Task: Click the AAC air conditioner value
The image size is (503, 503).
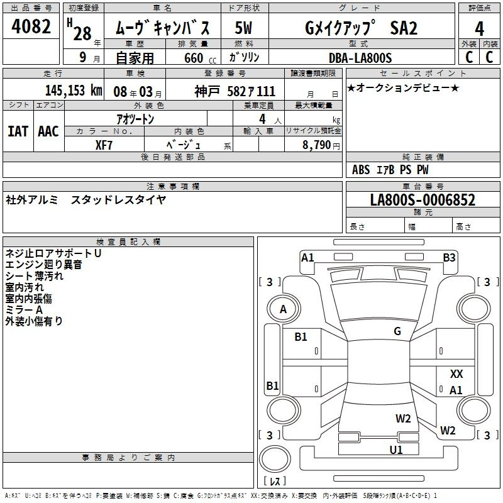Action: pos(48,131)
